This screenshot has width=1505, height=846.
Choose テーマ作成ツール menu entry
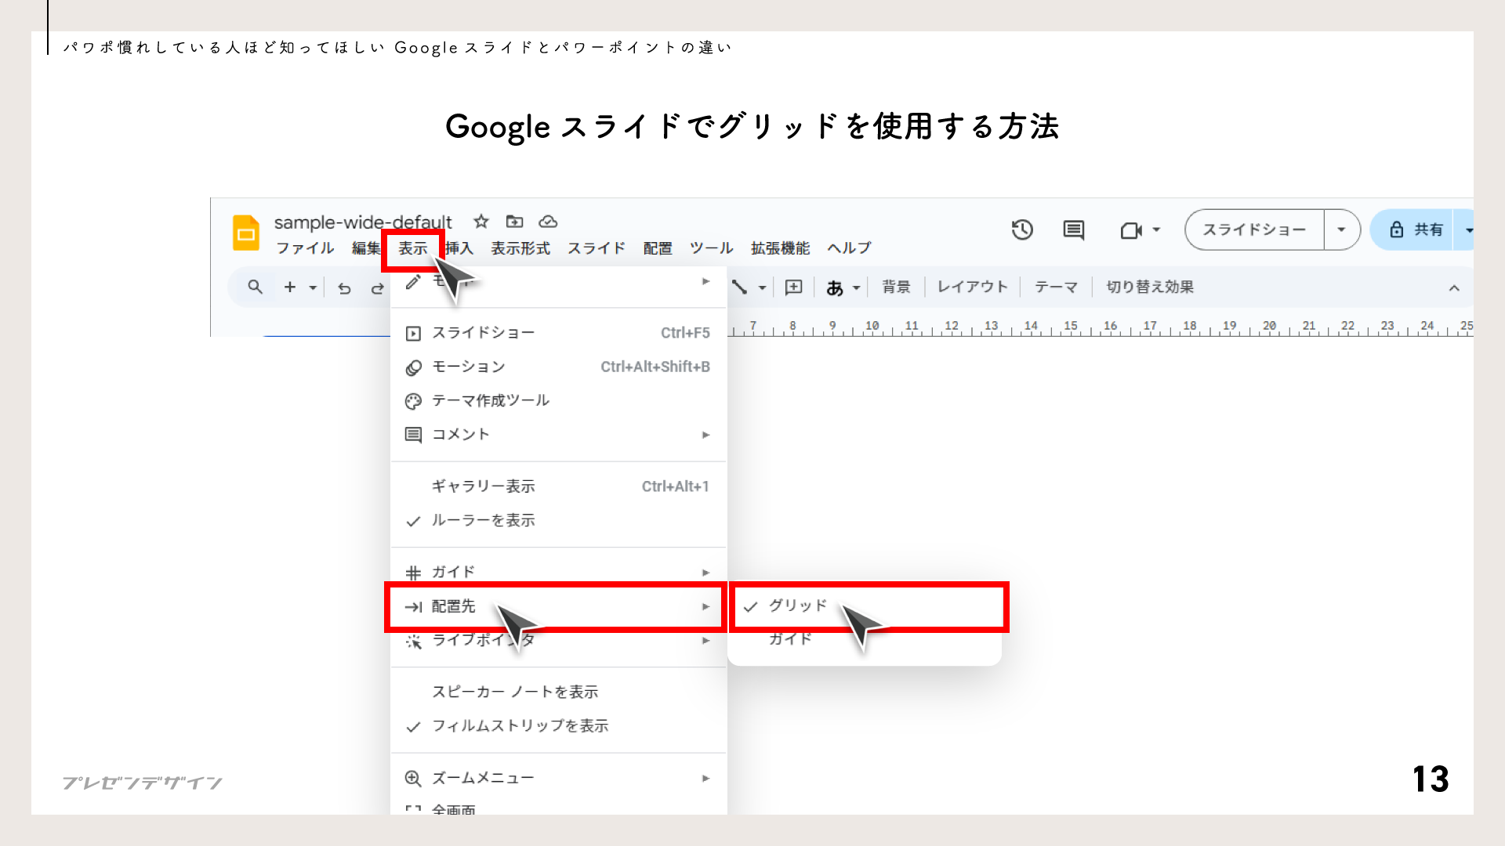click(558, 400)
